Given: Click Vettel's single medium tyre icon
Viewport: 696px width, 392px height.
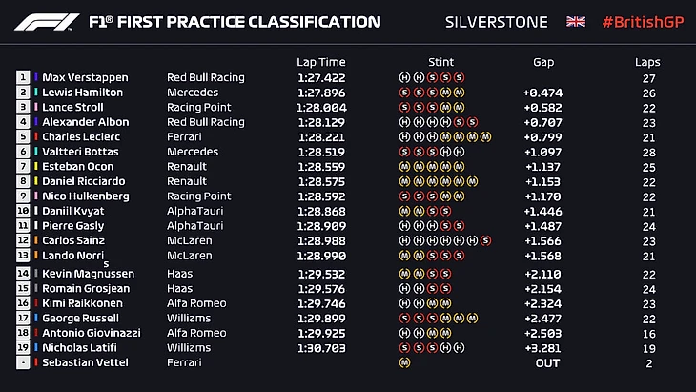Looking at the screenshot, I should click(404, 361).
